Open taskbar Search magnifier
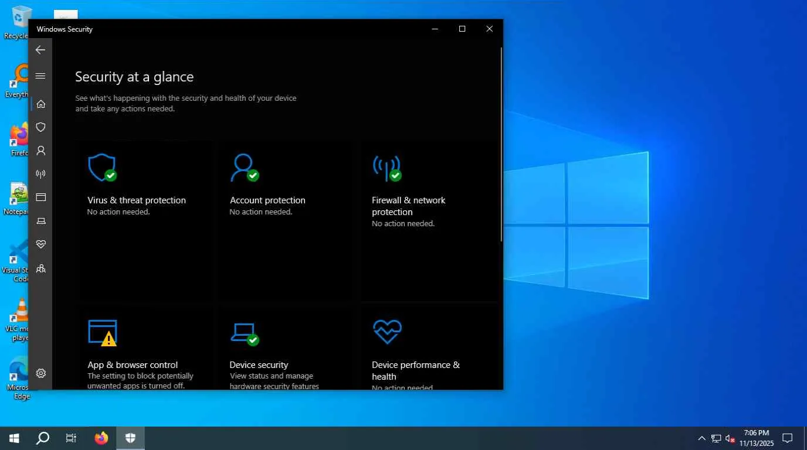 pyautogui.click(x=43, y=438)
